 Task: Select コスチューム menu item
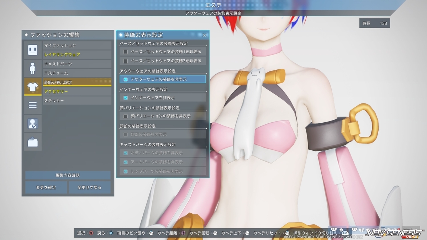click(x=77, y=73)
